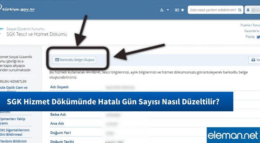The width and height of the screenshot is (260, 143).
Task: Select the Ana Adı field label
Action: click(x=57, y=124)
